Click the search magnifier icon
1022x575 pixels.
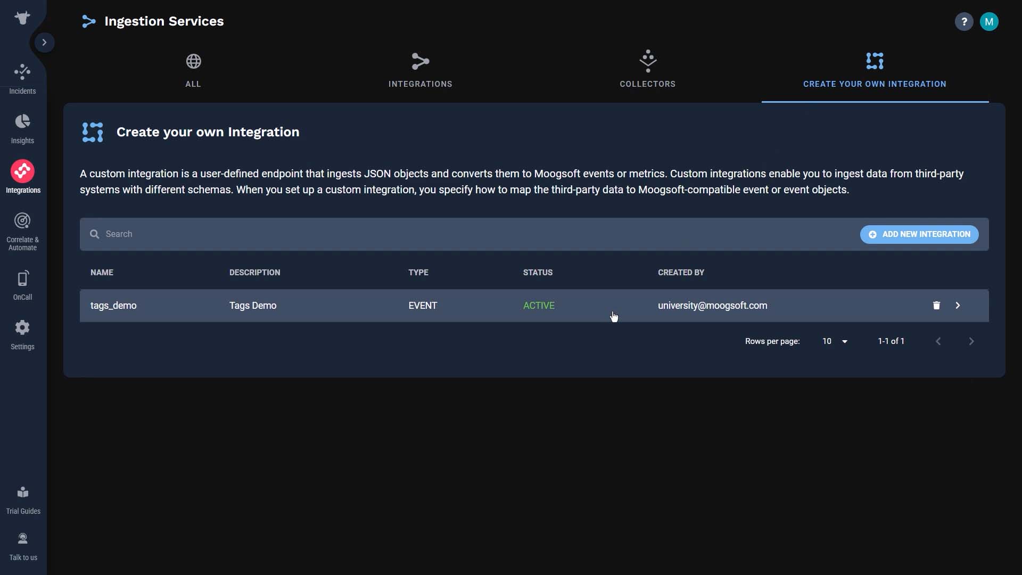pyautogui.click(x=94, y=234)
